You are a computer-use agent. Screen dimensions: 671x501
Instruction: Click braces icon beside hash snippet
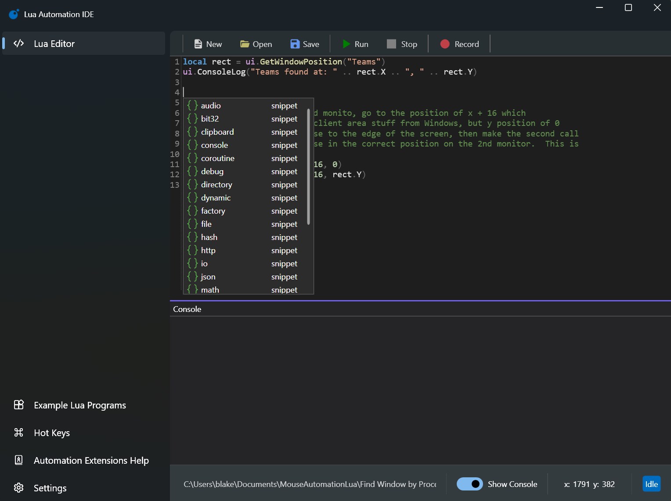(192, 237)
